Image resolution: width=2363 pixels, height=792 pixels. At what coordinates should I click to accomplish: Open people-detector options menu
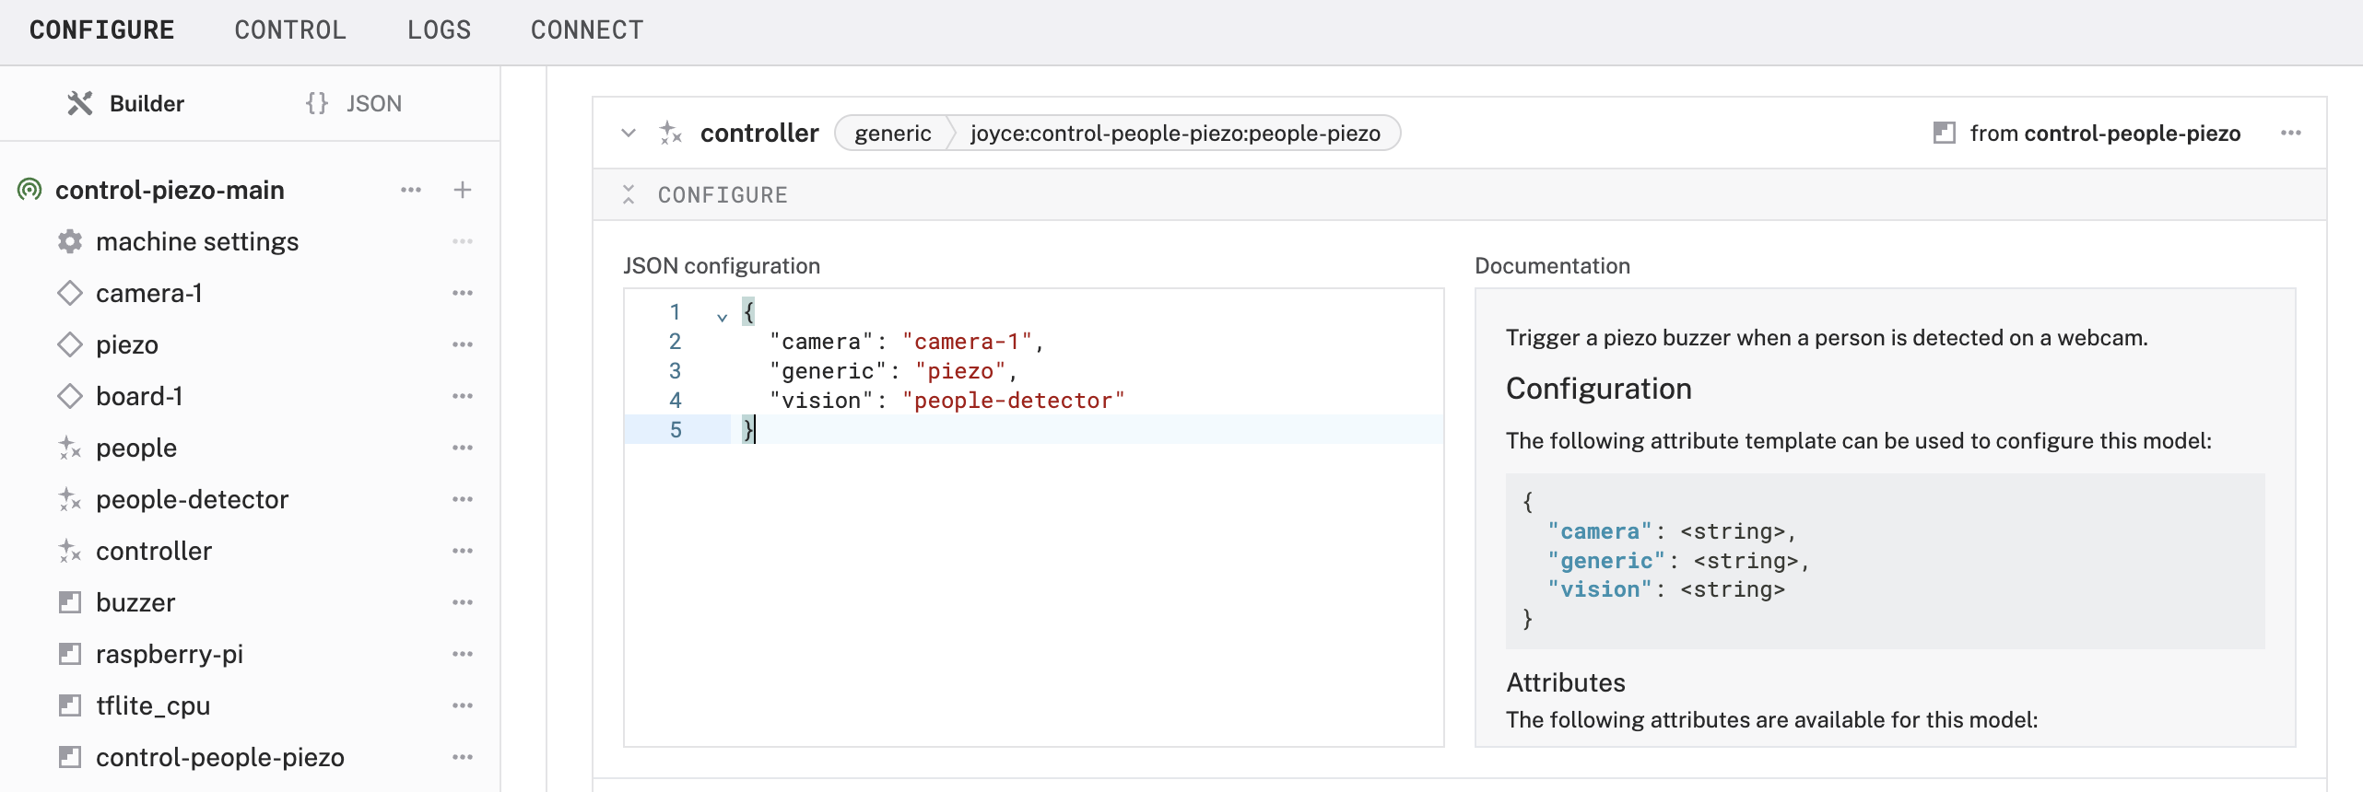point(463,499)
